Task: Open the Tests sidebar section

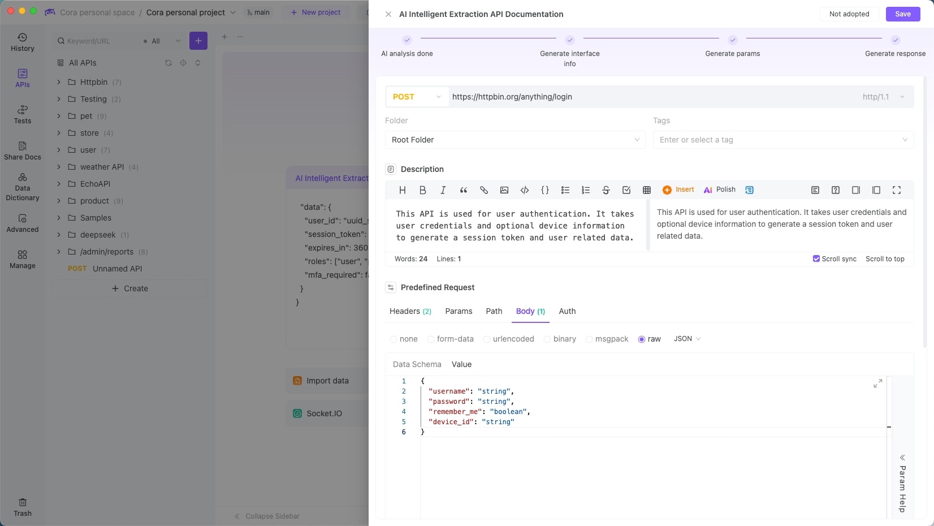Action: pyautogui.click(x=23, y=115)
